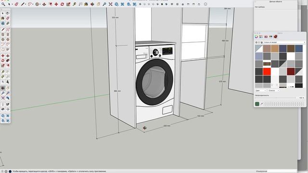Pick the Tape Measure tool in top toolbar
The image size is (308, 173).
coord(74,4)
